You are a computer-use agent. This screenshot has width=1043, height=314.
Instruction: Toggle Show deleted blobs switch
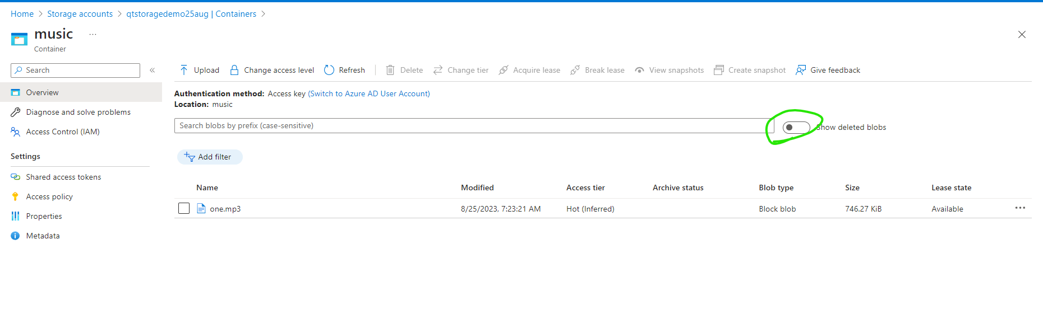point(796,127)
